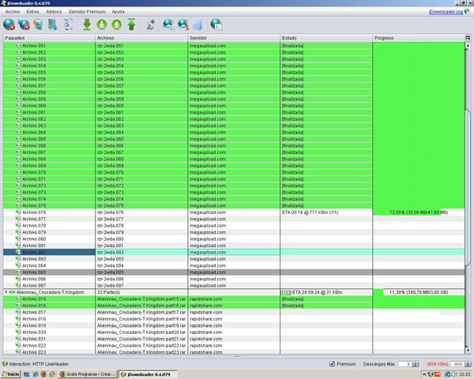Click file name rzr-2wda.076
The height and width of the screenshot is (379, 474).
[x=111, y=212]
